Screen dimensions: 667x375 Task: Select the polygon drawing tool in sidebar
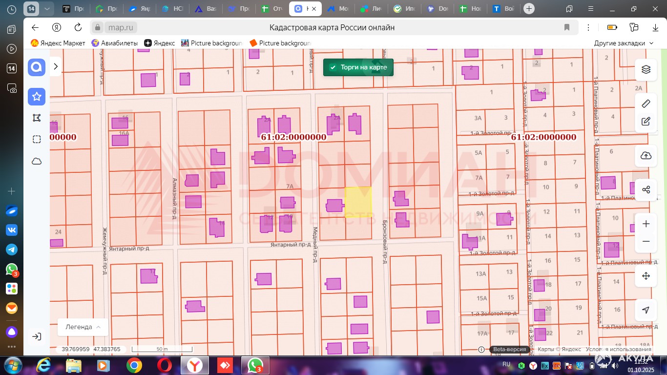37,118
